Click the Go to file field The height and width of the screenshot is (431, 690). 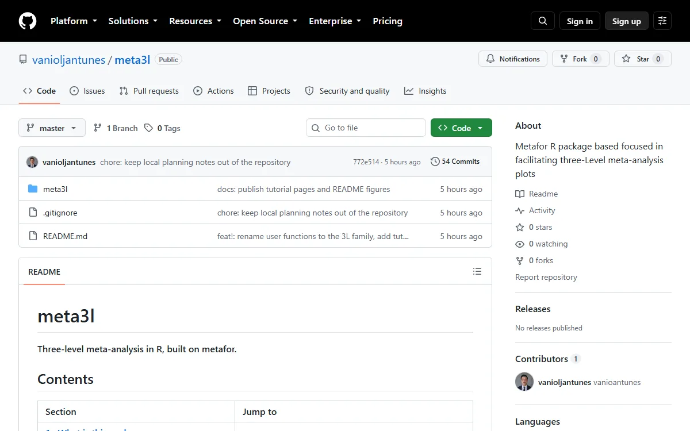pos(366,128)
